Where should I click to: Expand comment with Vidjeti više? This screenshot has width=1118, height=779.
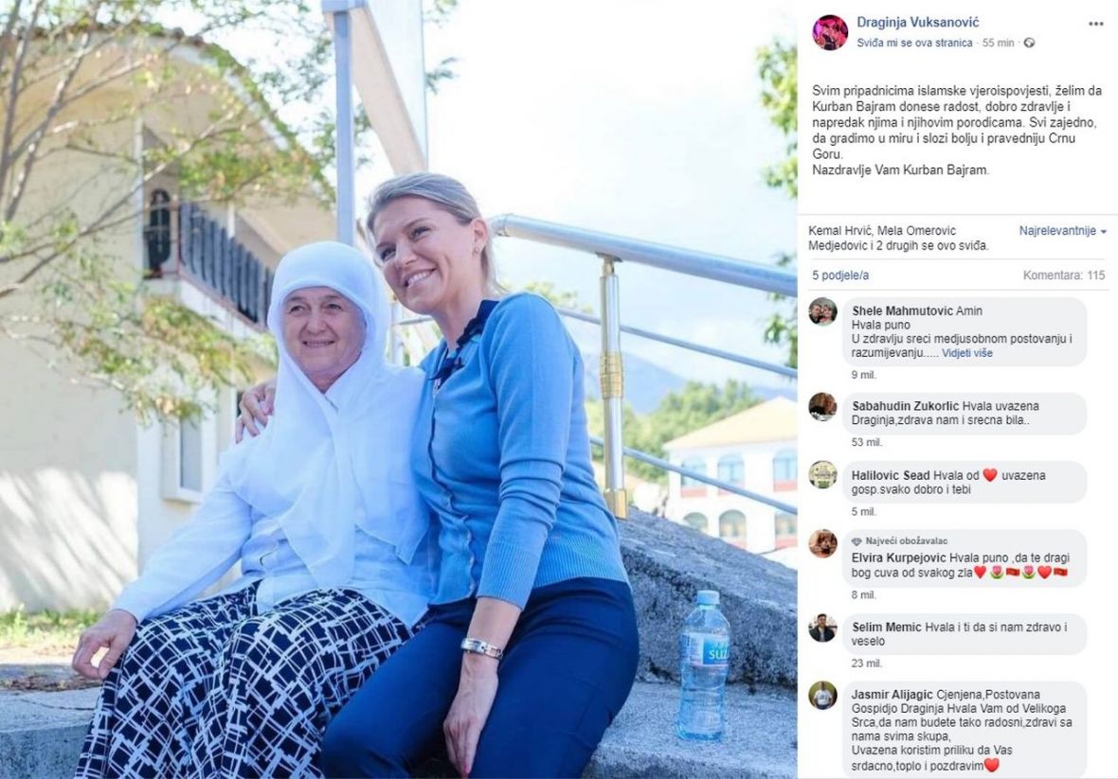pyautogui.click(x=966, y=353)
